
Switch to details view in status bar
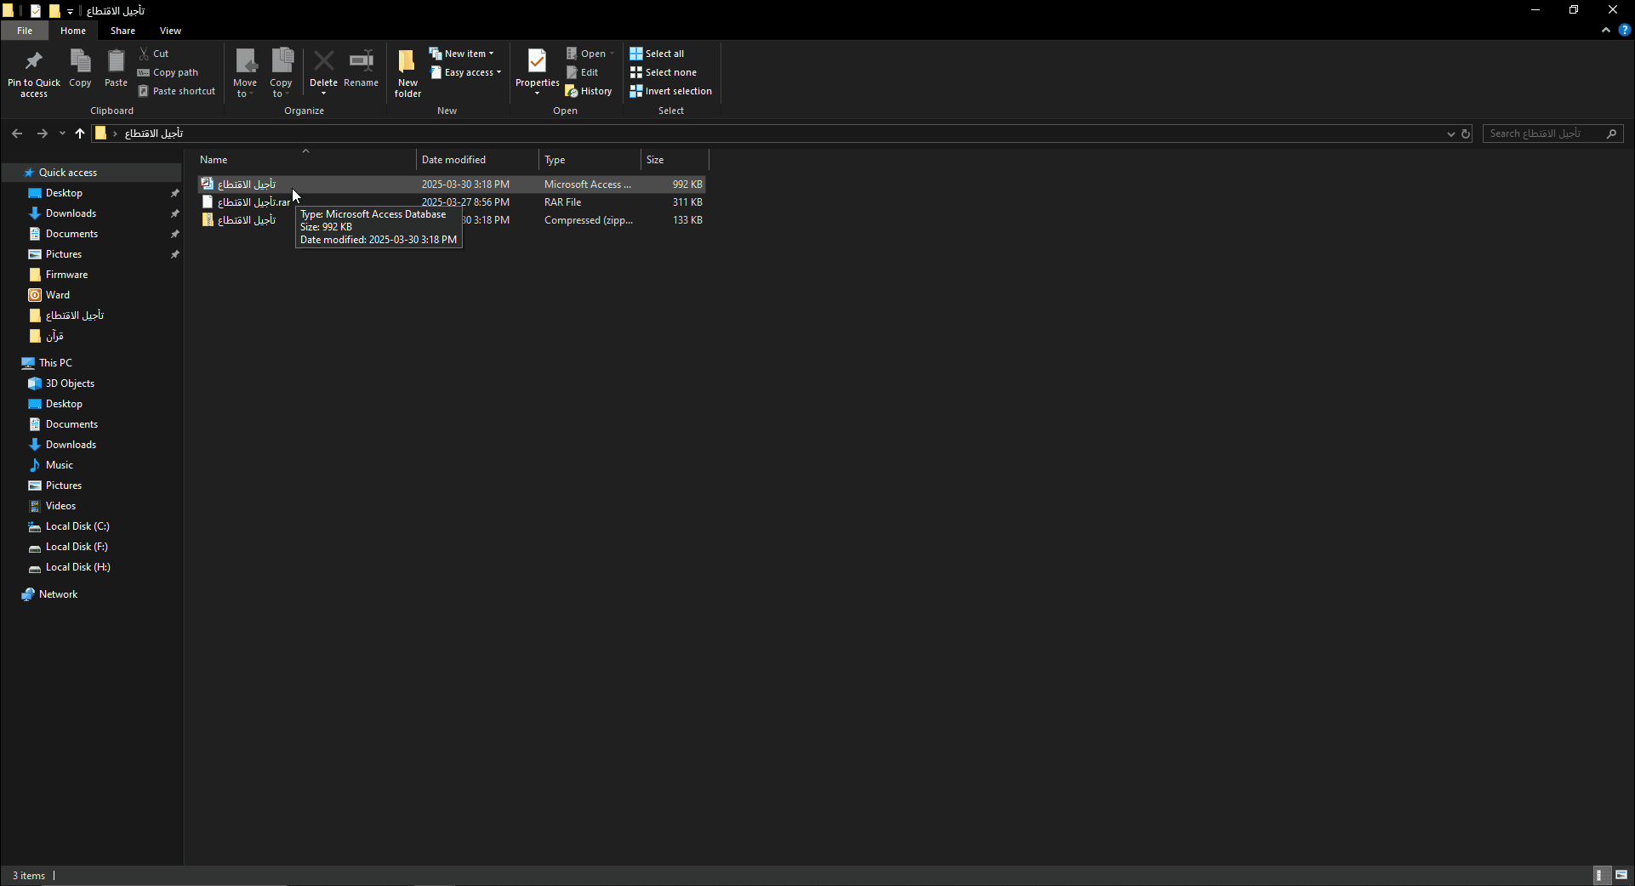click(1600, 875)
